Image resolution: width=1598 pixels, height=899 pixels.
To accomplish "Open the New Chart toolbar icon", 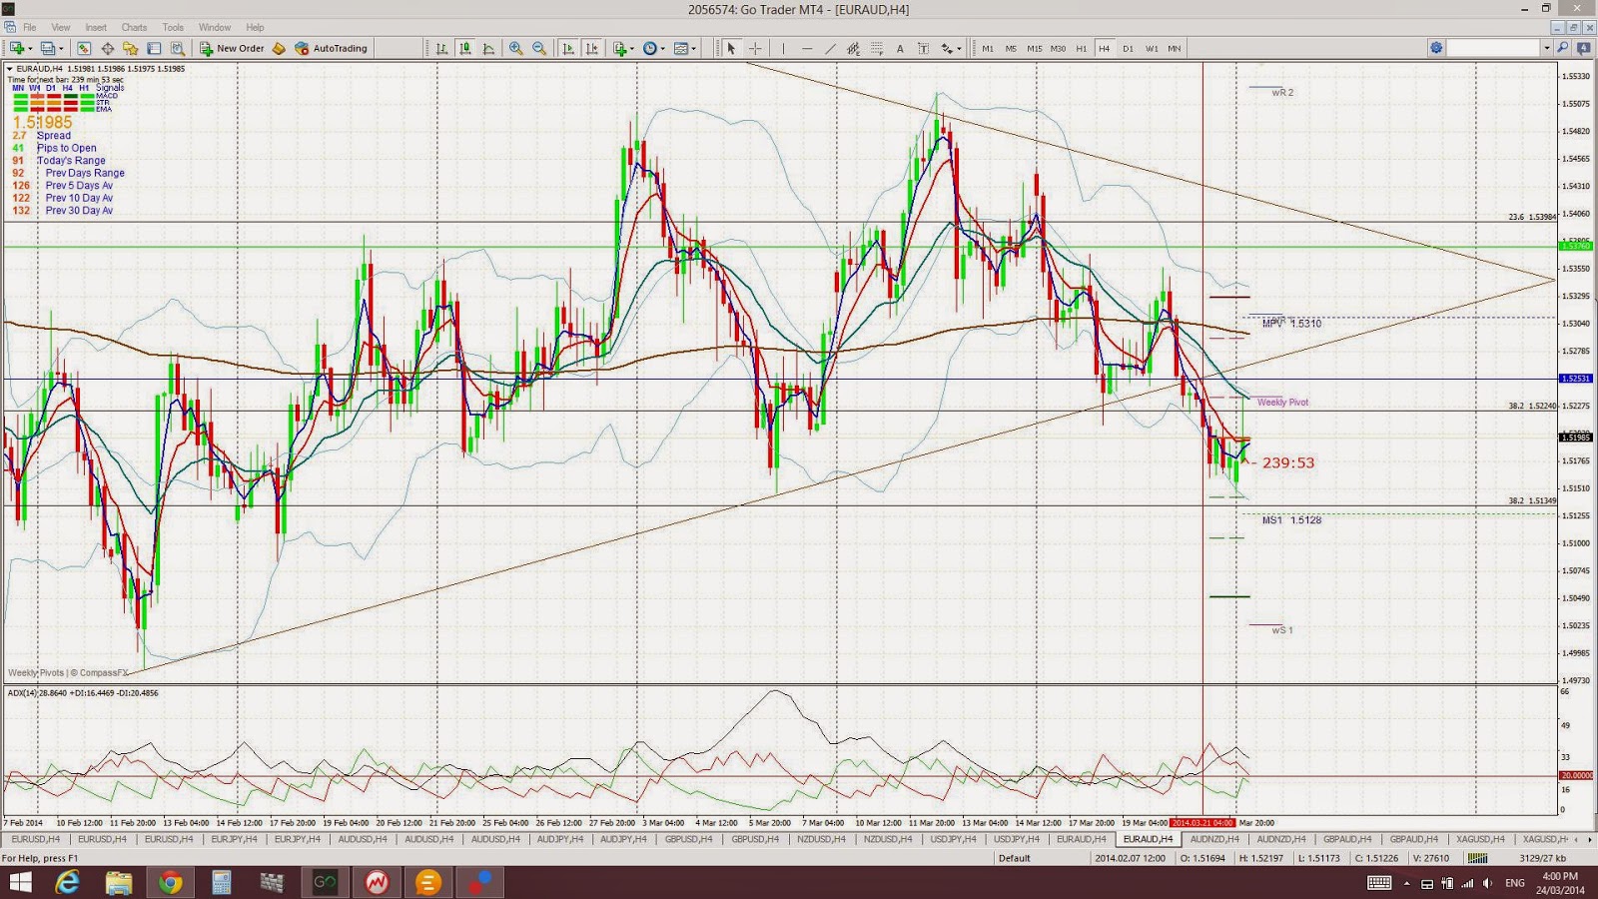I will (17, 48).
